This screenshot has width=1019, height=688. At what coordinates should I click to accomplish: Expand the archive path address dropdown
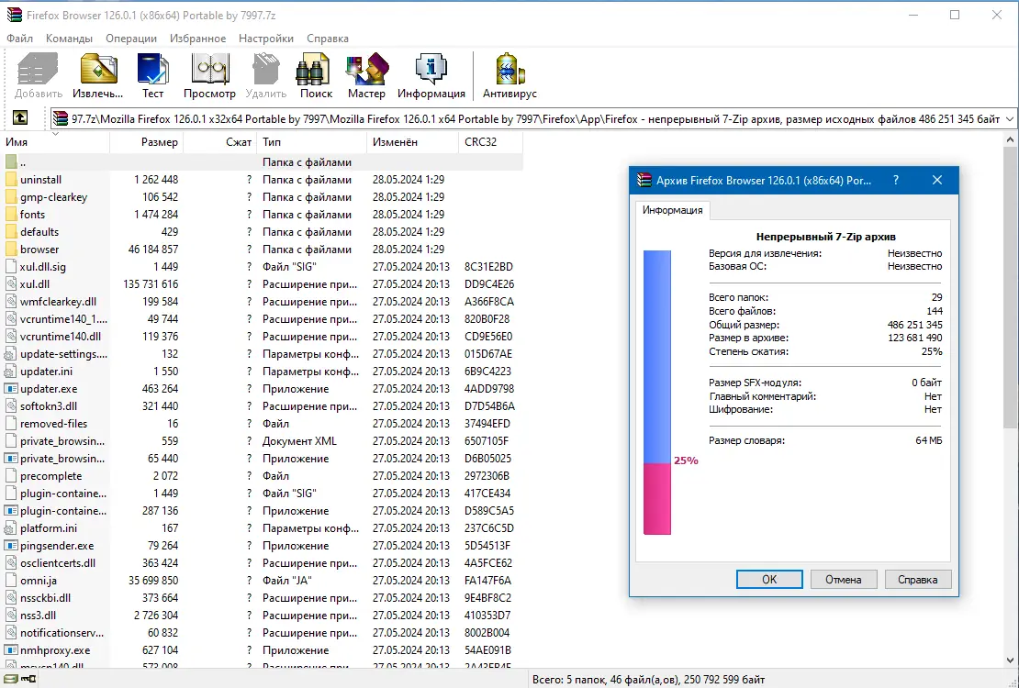[x=1009, y=119]
